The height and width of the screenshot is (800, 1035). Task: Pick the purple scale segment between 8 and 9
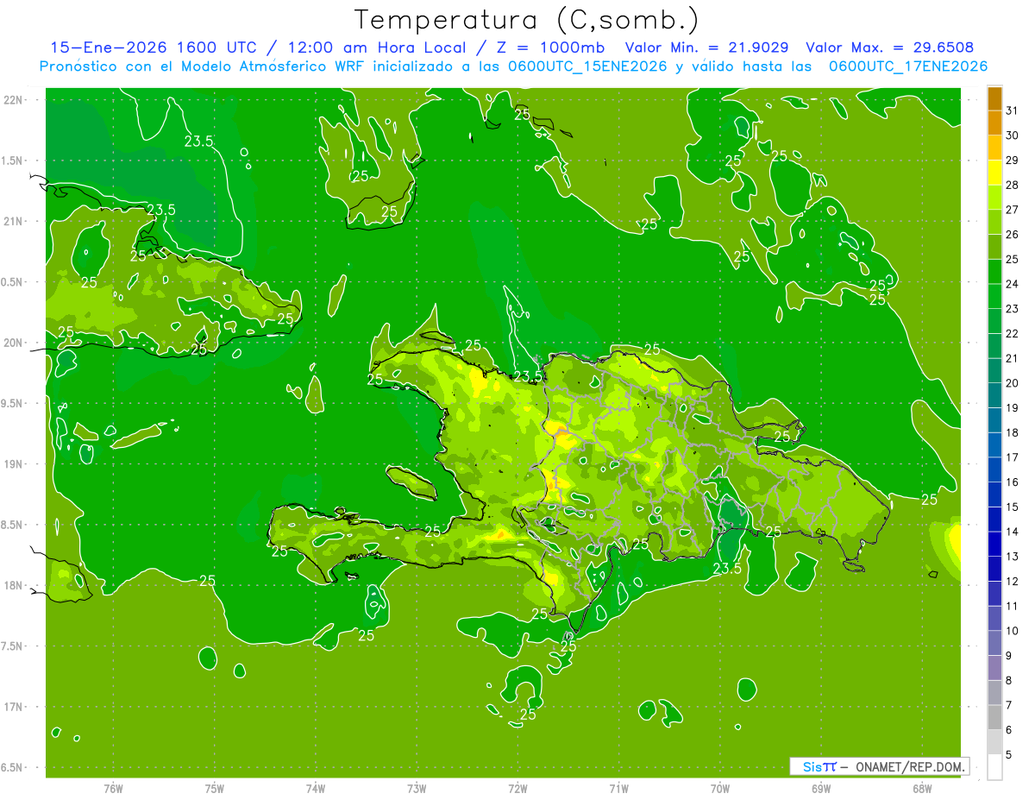(x=995, y=668)
